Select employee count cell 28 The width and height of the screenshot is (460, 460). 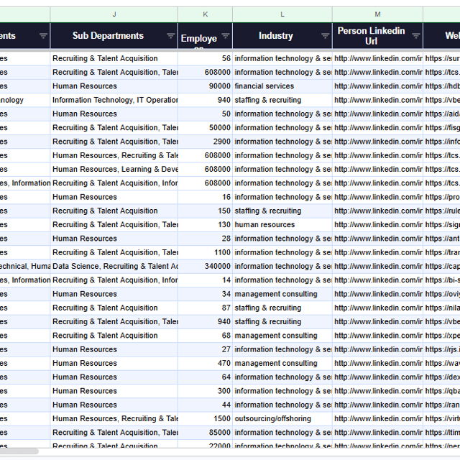tap(205, 239)
